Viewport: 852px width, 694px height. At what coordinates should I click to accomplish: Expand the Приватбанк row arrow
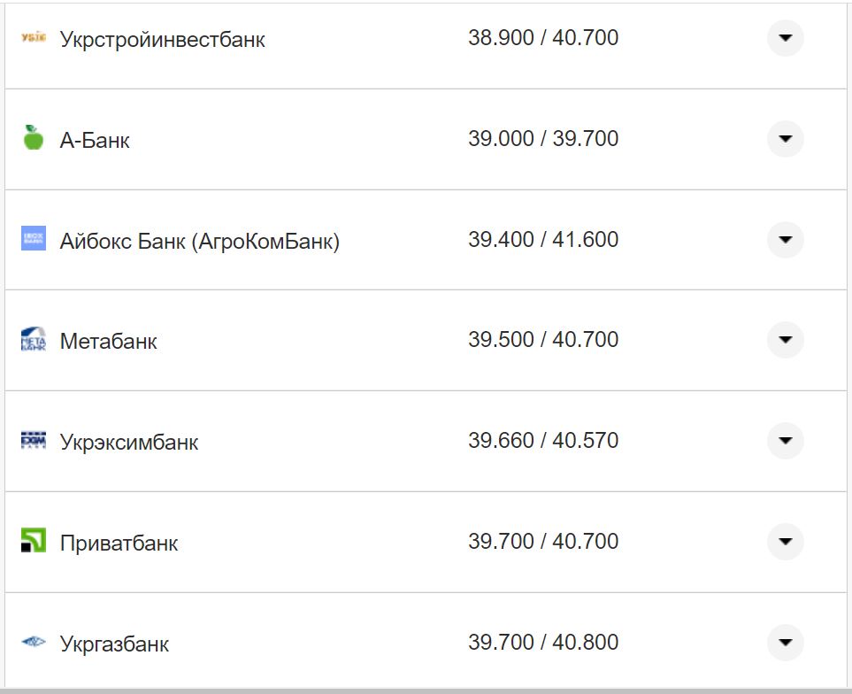click(x=785, y=542)
